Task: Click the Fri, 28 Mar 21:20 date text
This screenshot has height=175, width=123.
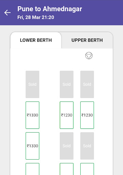Action: click(36, 17)
